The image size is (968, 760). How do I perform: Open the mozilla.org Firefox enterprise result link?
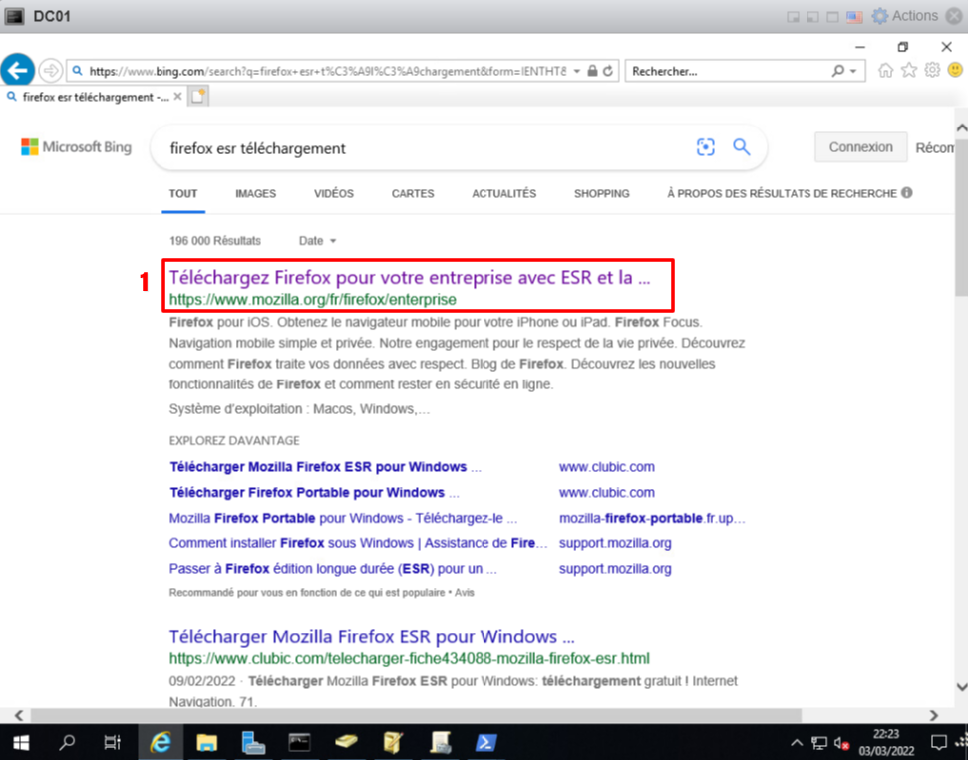(409, 278)
